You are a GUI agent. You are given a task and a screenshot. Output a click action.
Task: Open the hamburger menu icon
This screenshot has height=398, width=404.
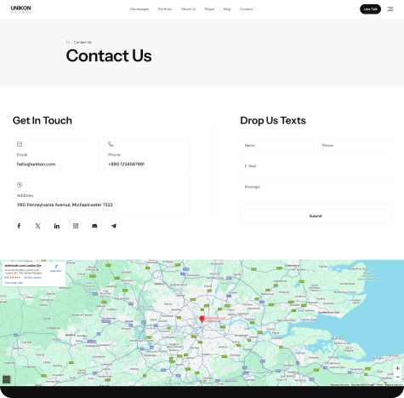point(390,9)
